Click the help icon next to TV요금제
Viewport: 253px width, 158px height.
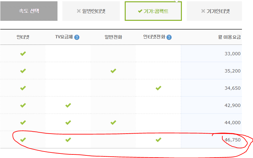[x=77, y=37]
